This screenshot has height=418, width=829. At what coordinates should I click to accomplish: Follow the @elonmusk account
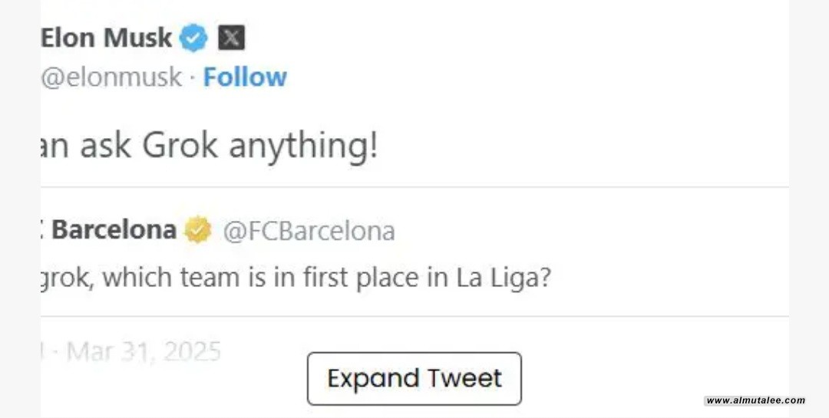tap(245, 77)
